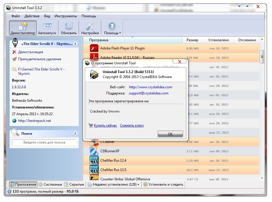This screenshot has height=202, width=272.
Task: Open the crystalidea.com website link
Action: [151, 87]
